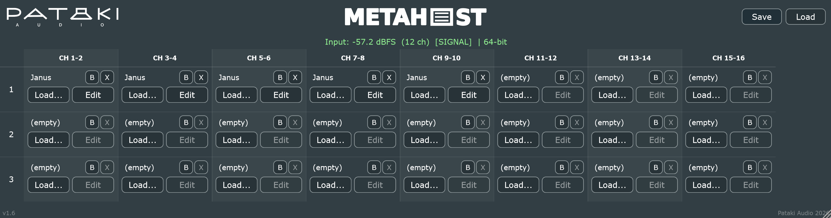
Task: Click the top-right Load preset button
Action: pos(805,17)
